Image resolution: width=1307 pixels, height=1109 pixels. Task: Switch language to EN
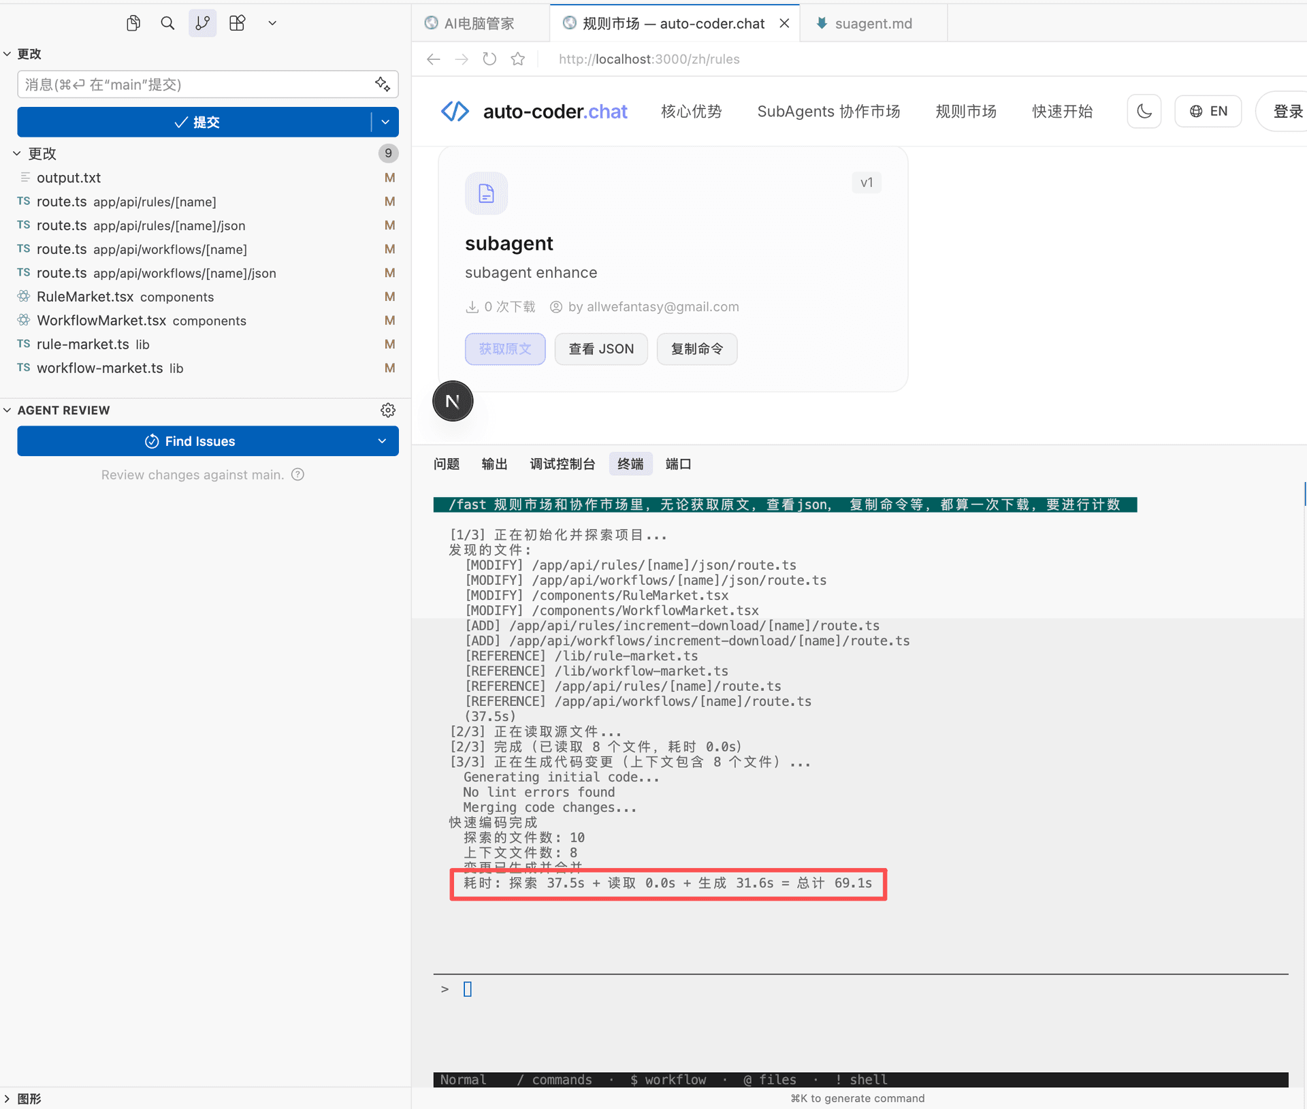point(1208,111)
